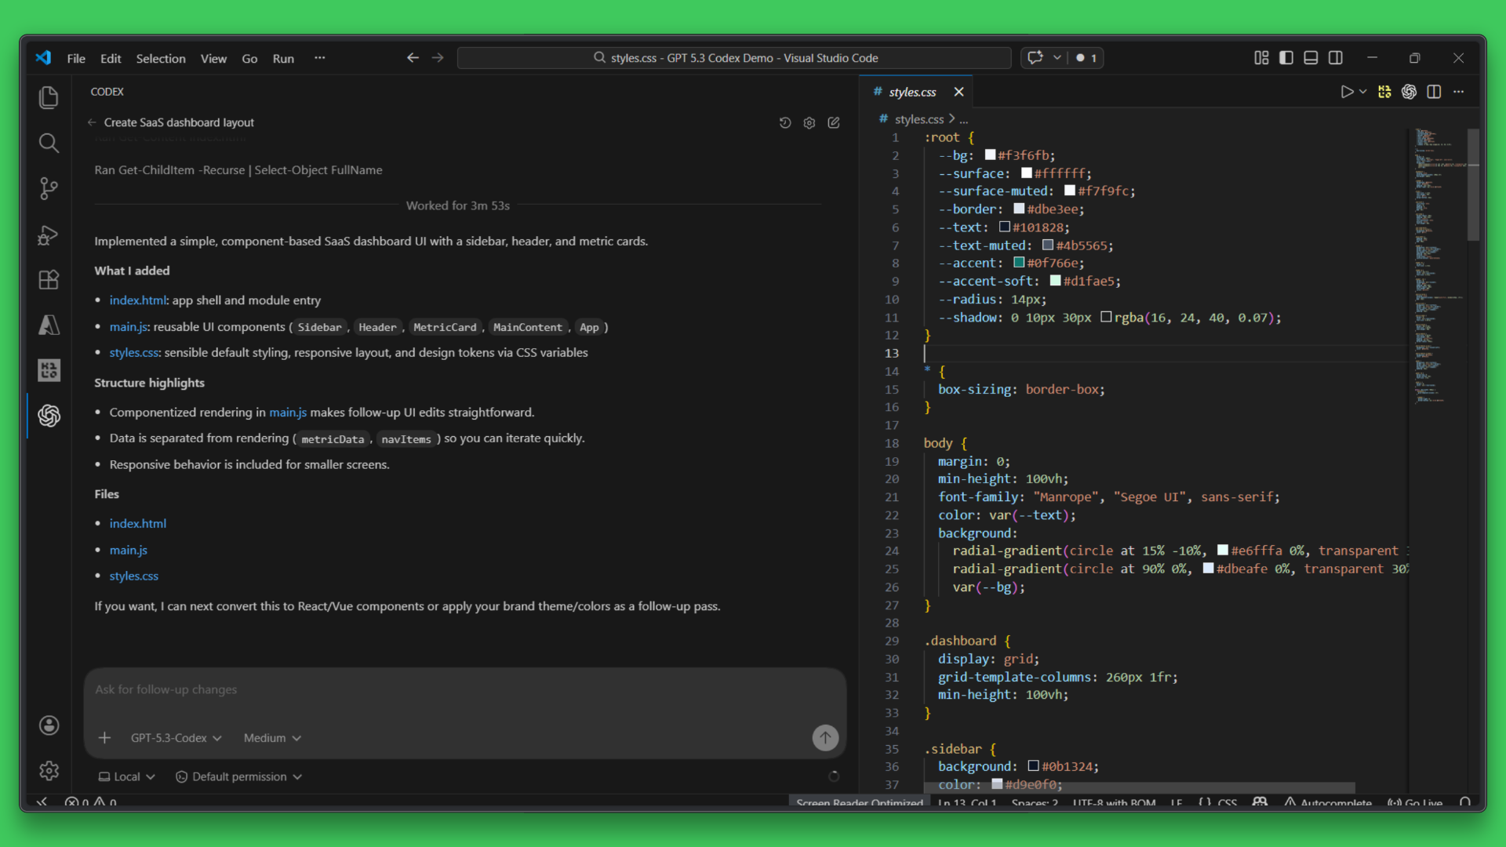The image size is (1506, 847).
Task: Open the index.html link under Files
Action: coord(137,523)
